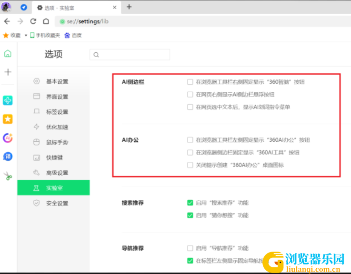Close the 选项 - 实验室 tab
The height and width of the screenshot is (274, 351).
[115, 8]
